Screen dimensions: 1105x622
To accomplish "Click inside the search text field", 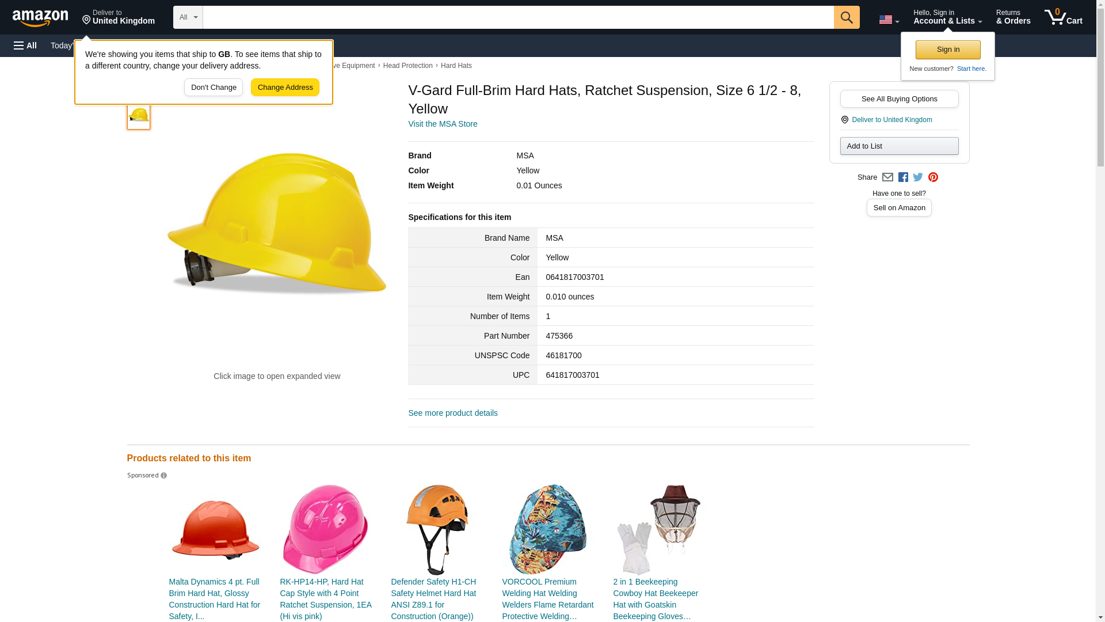I will point(518,17).
